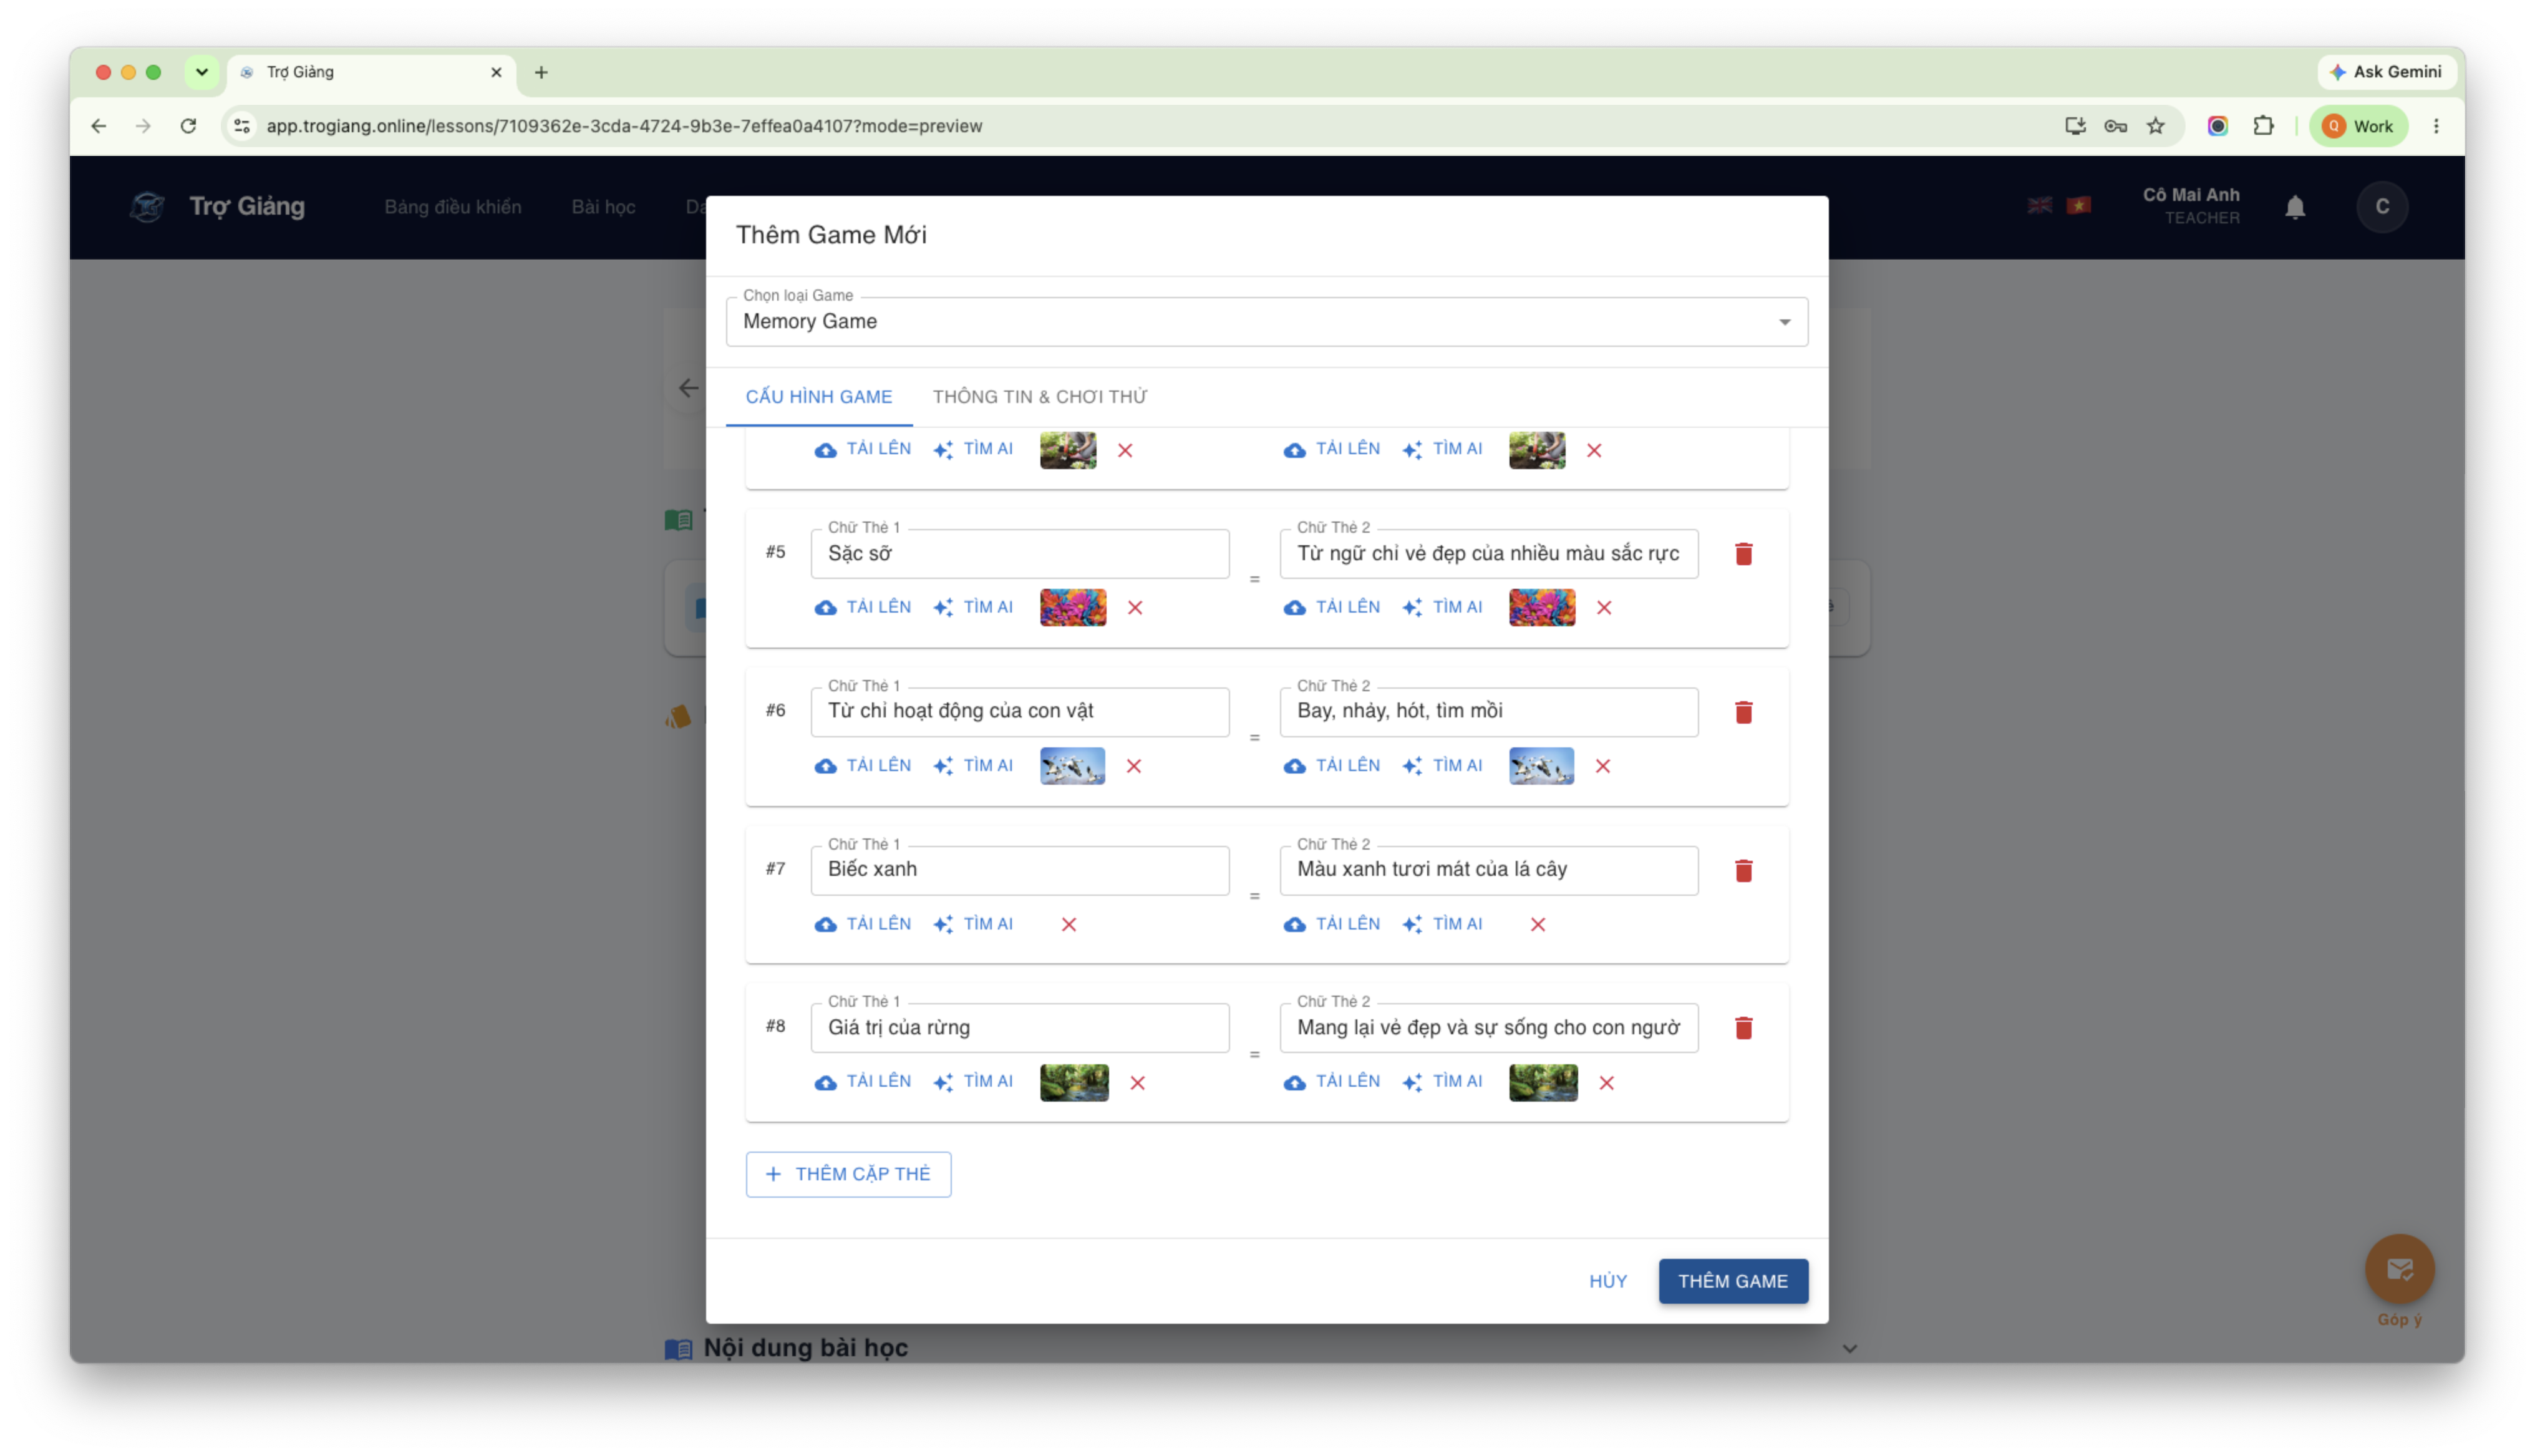This screenshot has height=1456, width=2535.
Task: Click browser reload button
Action: [188, 126]
